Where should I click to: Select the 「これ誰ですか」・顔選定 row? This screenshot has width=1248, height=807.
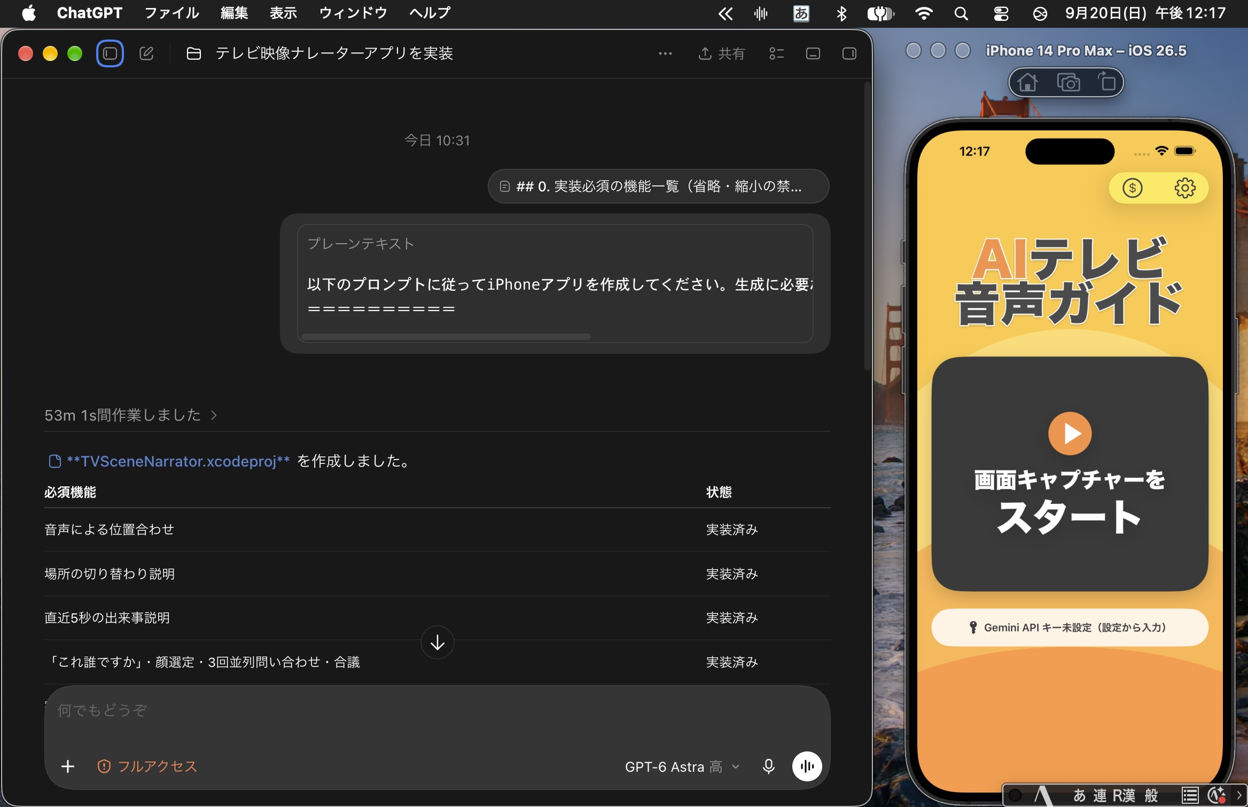(437, 662)
